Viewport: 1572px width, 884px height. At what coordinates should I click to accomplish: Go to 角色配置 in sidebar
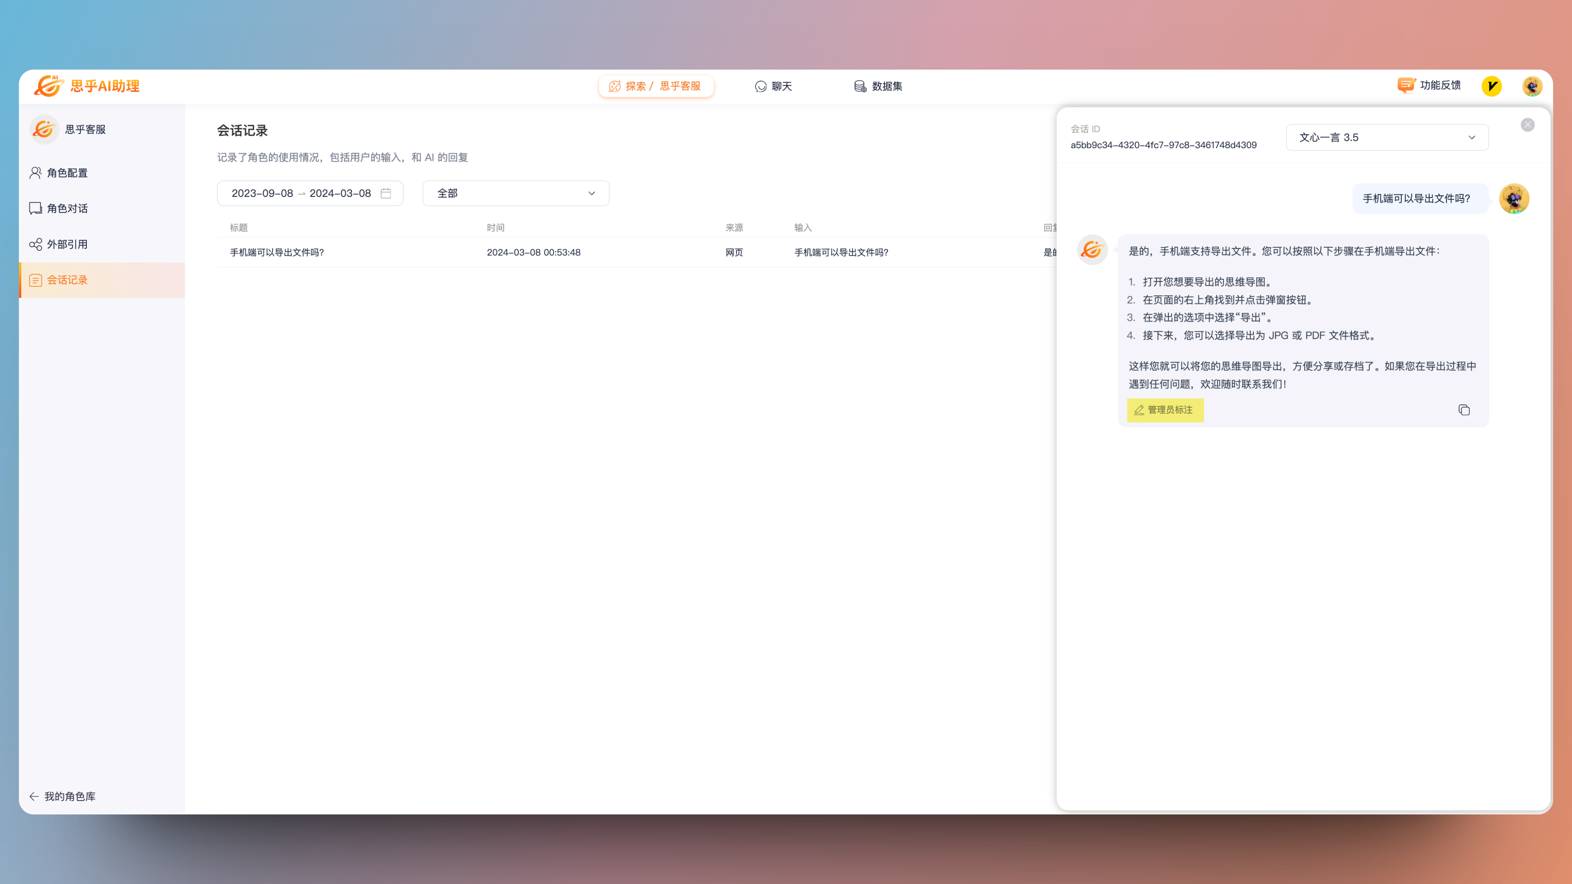(x=67, y=173)
